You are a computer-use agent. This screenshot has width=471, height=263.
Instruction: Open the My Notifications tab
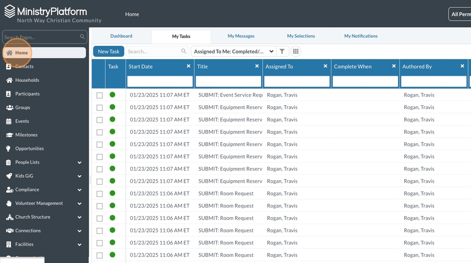pos(361,36)
